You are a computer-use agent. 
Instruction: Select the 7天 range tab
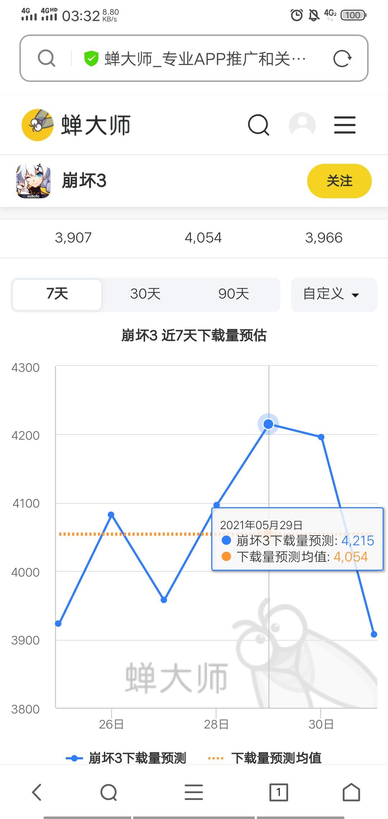[57, 295]
